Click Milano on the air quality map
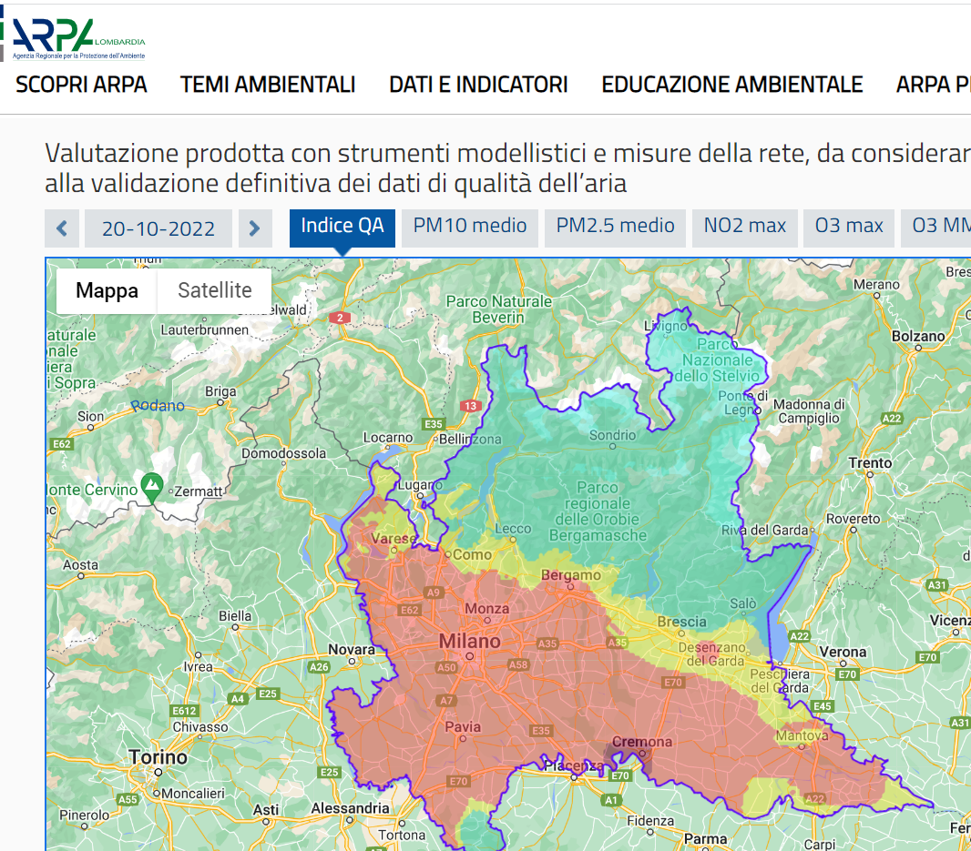This screenshot has height=851, width=971. [x=470, y=643]
